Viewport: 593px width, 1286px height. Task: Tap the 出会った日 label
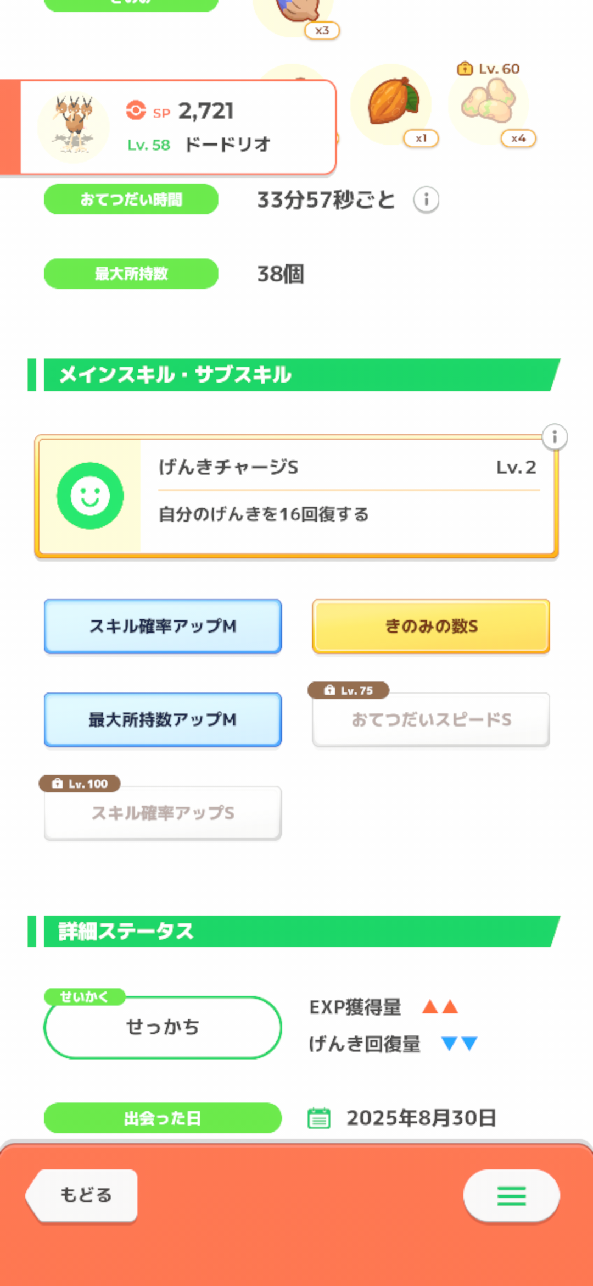click(163, 1118)
